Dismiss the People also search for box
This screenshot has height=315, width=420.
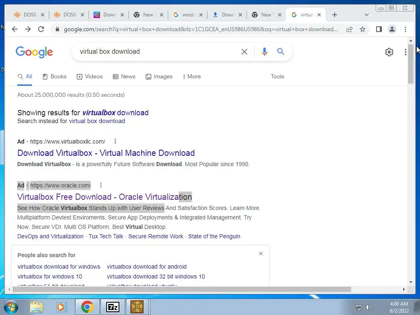(x=260, y=253)
